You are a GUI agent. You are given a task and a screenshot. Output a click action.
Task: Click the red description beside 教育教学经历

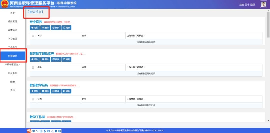pyautogui.click(x=65, y=86)
